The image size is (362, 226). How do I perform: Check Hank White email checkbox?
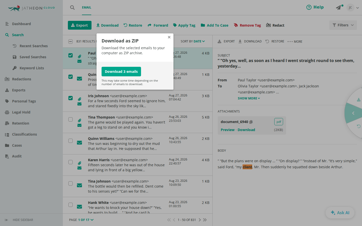[71, 205]
